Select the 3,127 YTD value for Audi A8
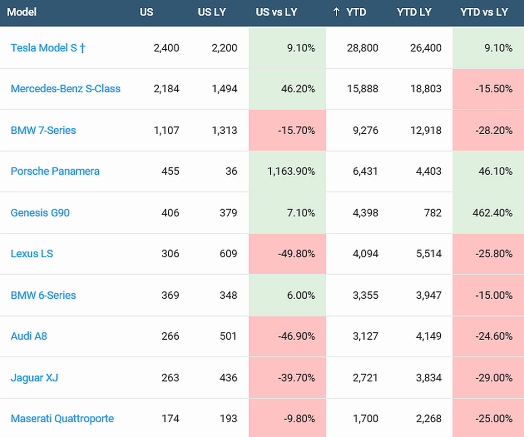 (365, 336)
